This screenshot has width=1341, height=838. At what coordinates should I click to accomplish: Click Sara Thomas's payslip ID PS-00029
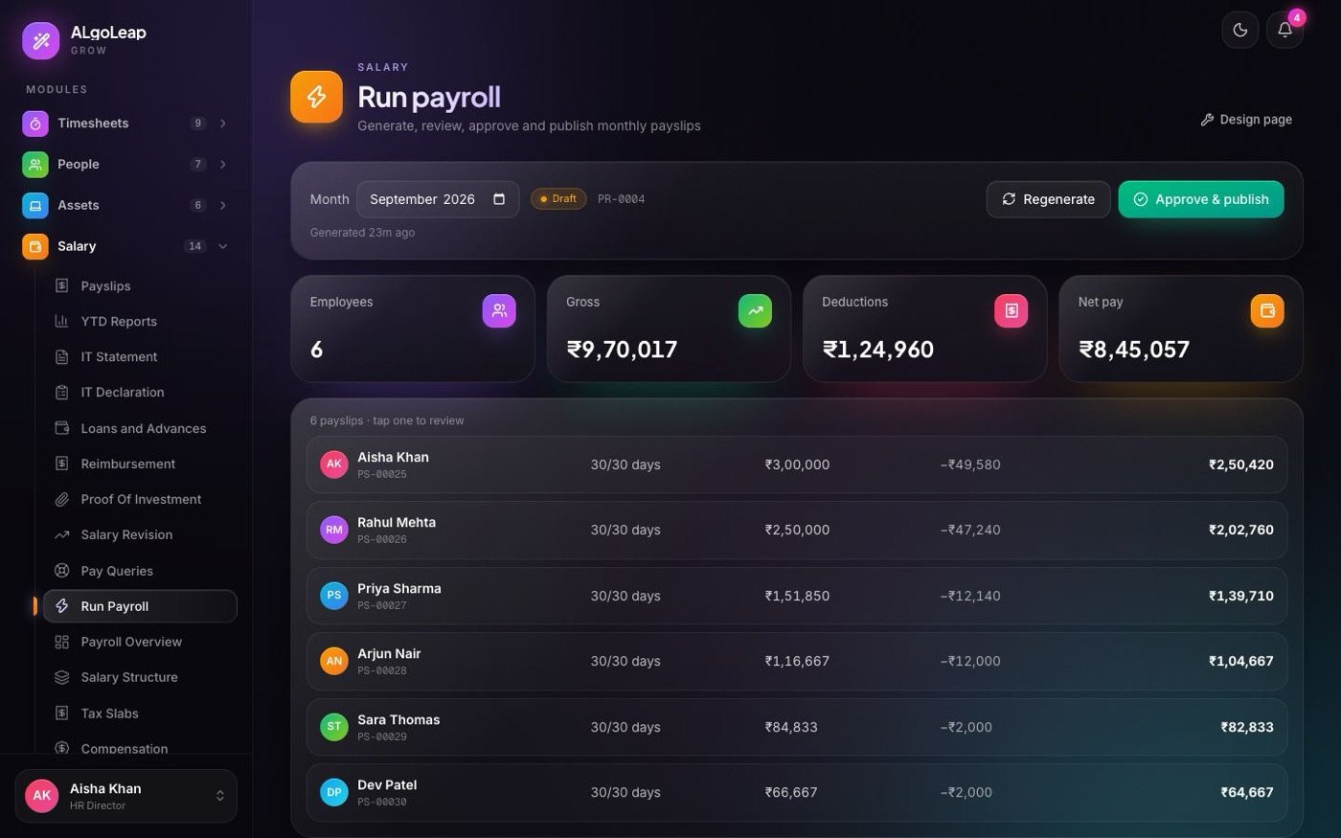click(x=382, y=736)
